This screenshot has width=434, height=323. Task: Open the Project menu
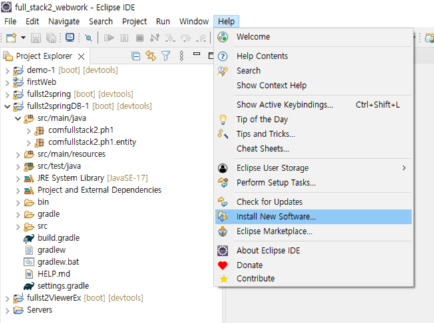pyautogui.click(x=134, y=21)
